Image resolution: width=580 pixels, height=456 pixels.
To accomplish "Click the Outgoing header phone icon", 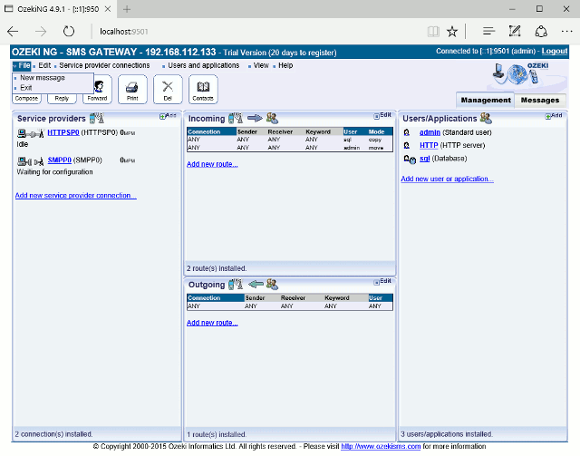I will [236, 285].
